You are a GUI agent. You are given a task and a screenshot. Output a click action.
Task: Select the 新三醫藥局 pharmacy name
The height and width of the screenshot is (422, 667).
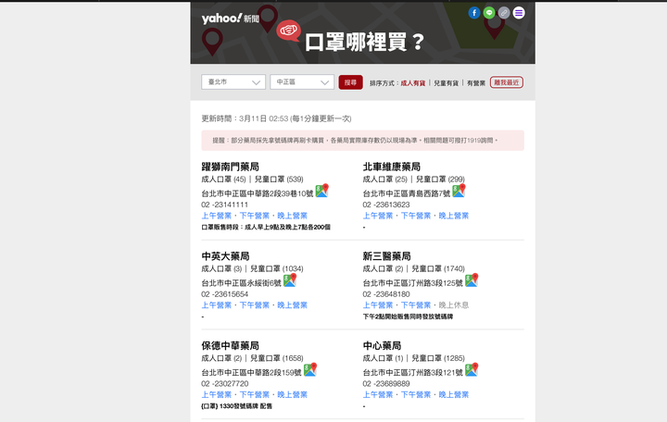[386, 256]
